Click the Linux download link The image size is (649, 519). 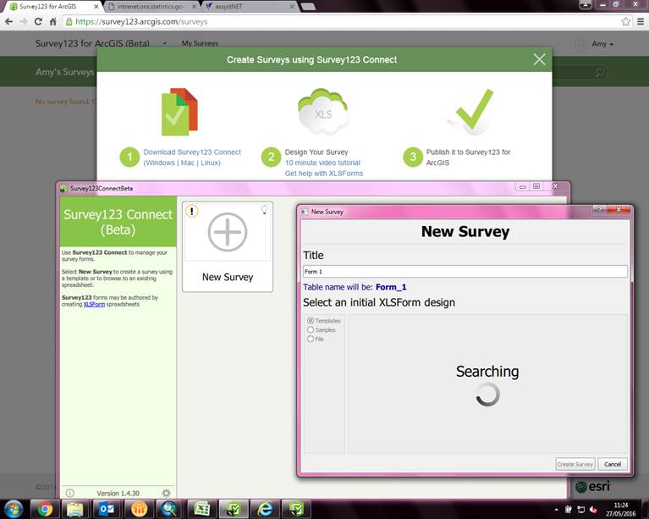pyautogui.click(x=210, y=163)
